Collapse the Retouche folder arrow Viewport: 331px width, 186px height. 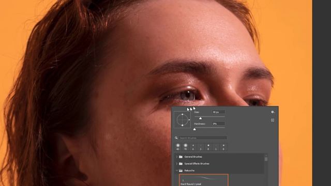[177, 171]
